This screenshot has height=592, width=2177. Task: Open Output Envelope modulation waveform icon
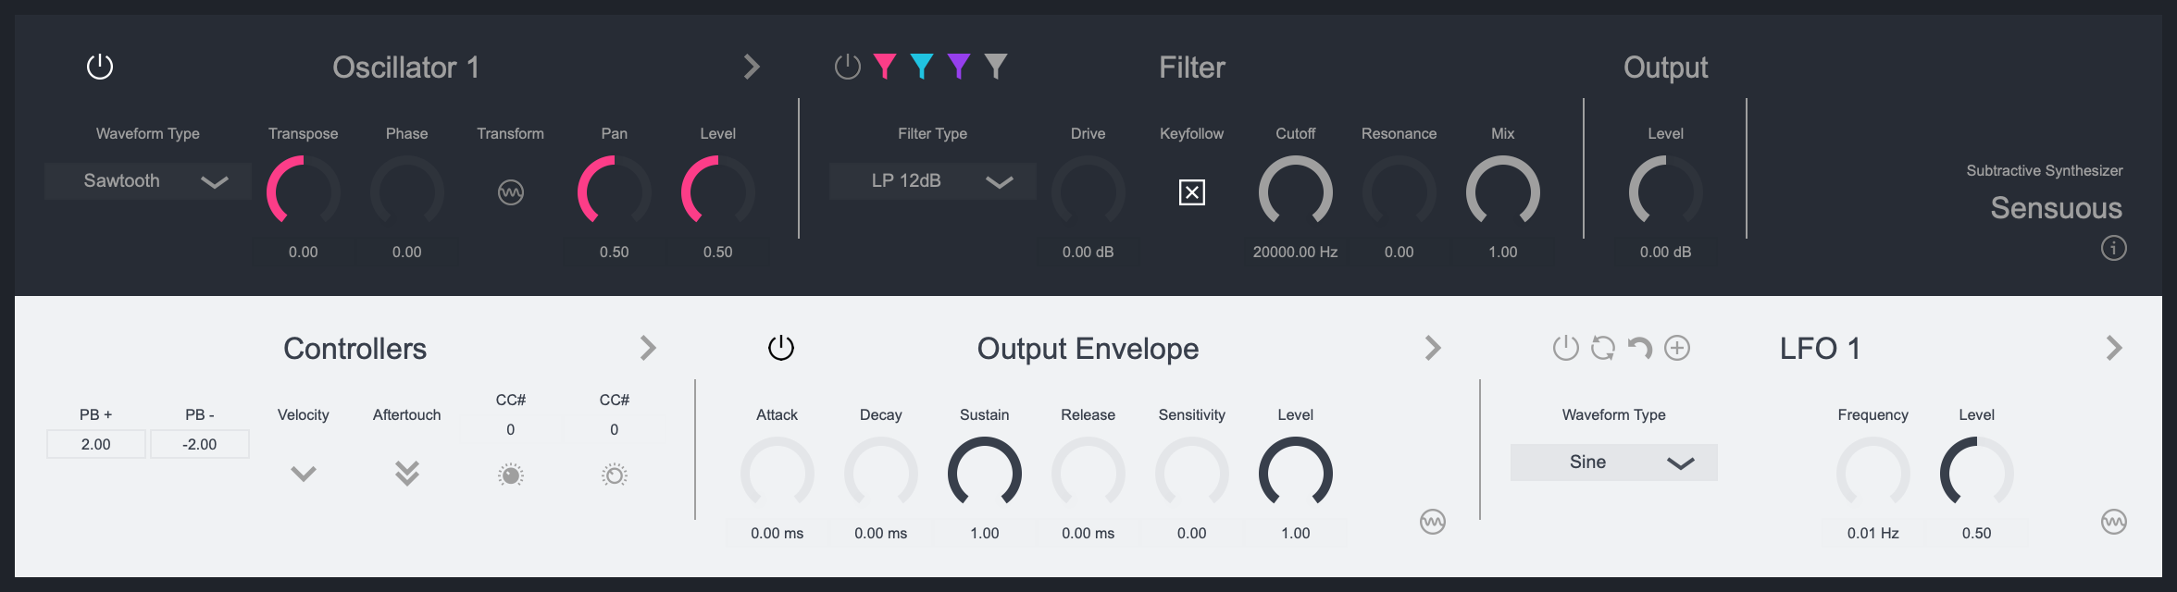tap(1433, 522)
